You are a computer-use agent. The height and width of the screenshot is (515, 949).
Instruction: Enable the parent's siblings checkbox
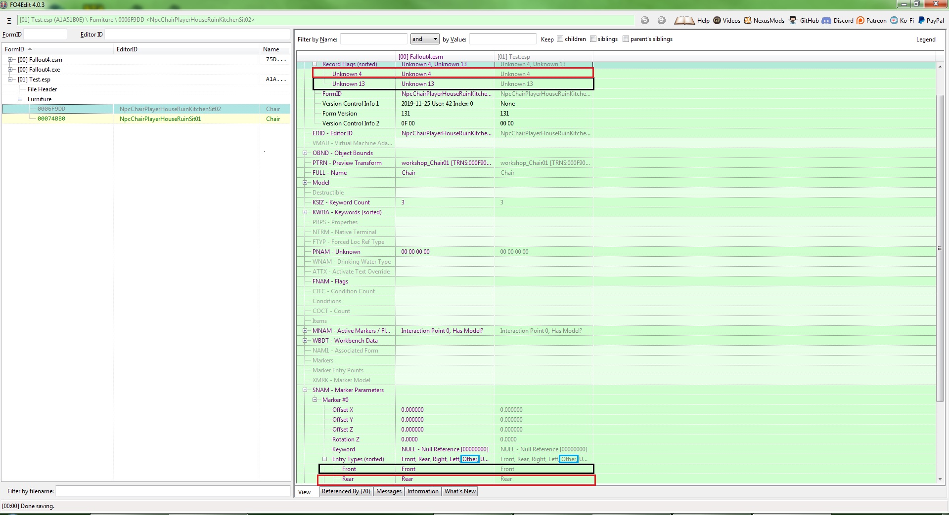click(626, 39)
